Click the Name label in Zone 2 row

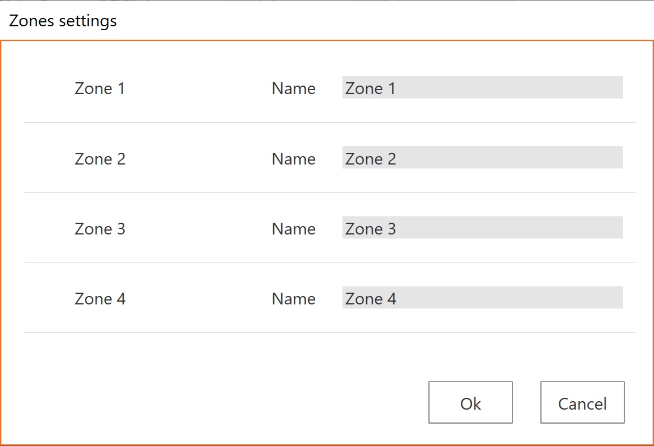click(x=293, y=159)
